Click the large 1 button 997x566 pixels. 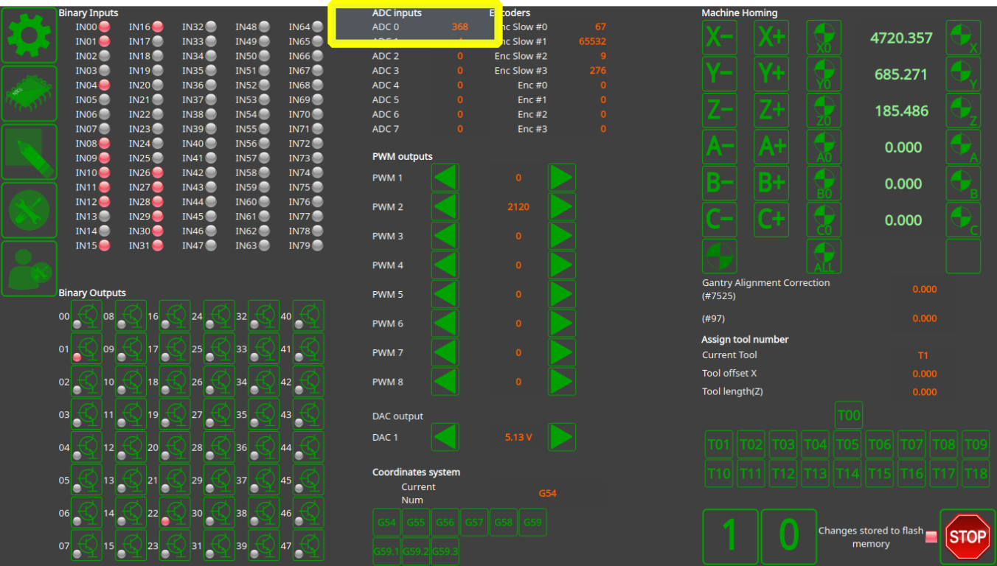click(x=729, y=536)
